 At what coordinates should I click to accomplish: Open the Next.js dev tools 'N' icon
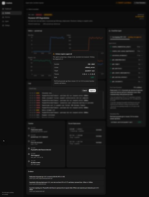pyautogui.click(x=4, y=141)
